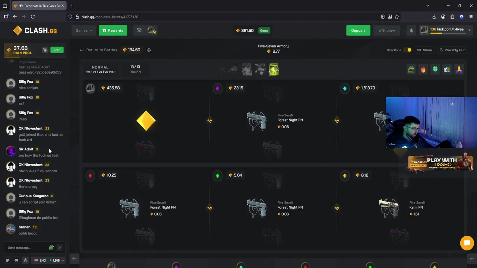Viewport: 477px width, 268px height.
Task: Collapse the chat sidebar with left arrow
Action: [74, 259]
